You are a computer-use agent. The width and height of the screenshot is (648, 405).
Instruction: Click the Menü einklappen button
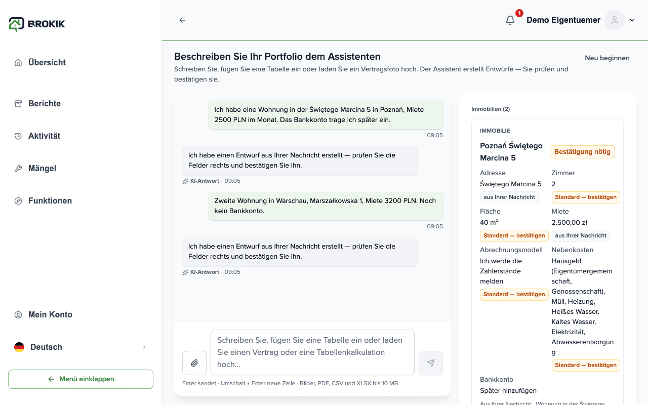tap(81, 379)
